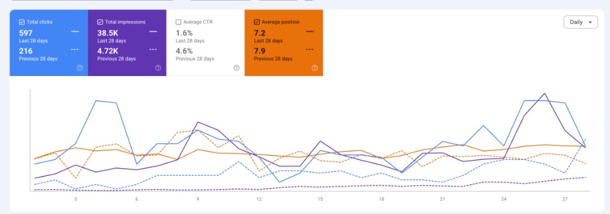Viewport: 610px width, 214px height.
Task: Click chart x-axis label 18
Action: click(x=381, y=199)
